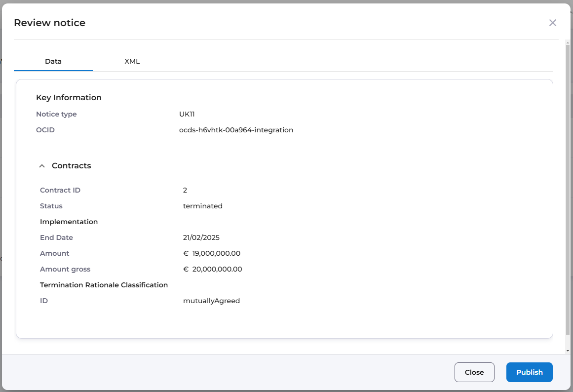Switch to the XML tab
Screen dimensions: 573x392
click(132, 62)
